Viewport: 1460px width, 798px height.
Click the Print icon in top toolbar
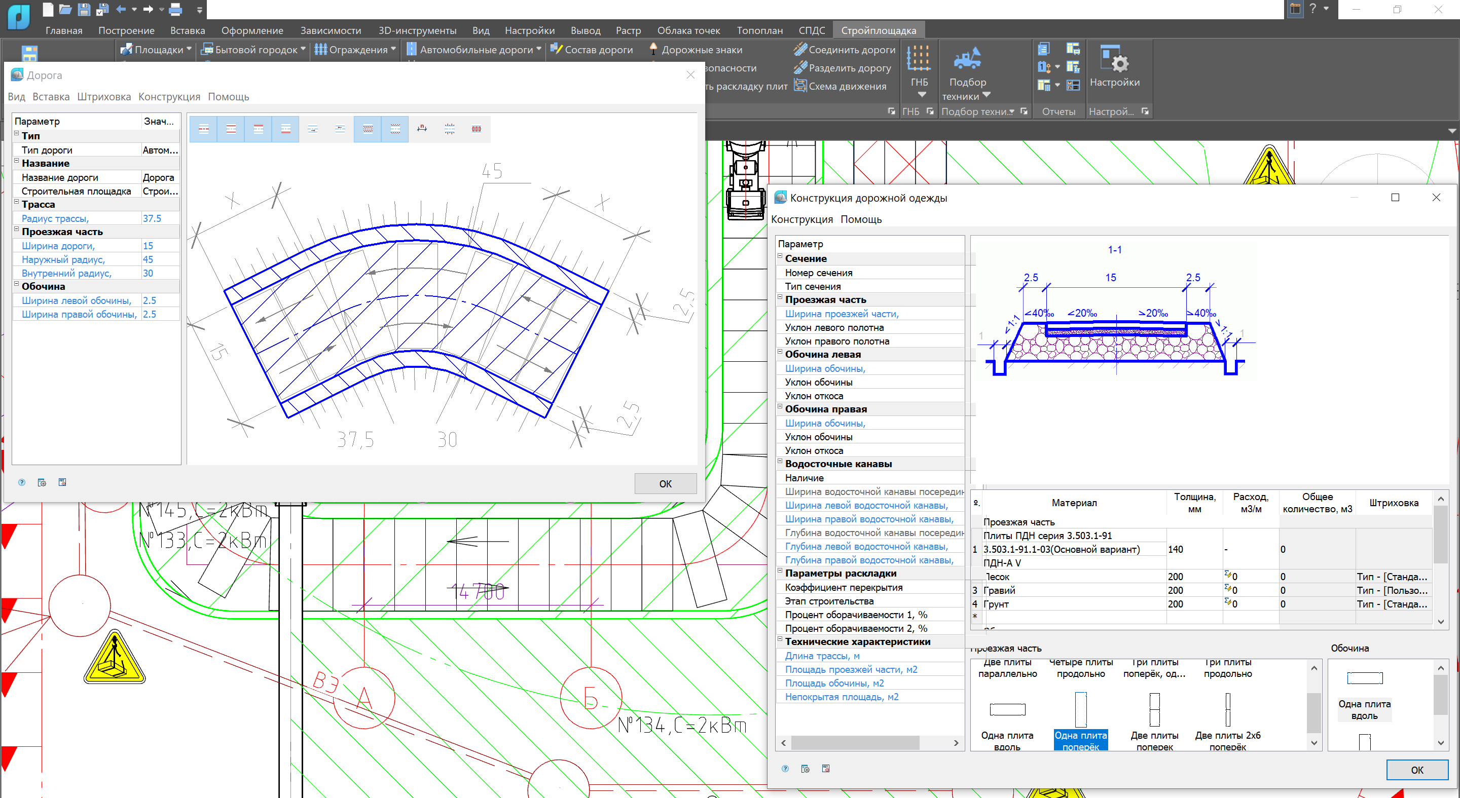pyautogui.click(x=176, y=9)
